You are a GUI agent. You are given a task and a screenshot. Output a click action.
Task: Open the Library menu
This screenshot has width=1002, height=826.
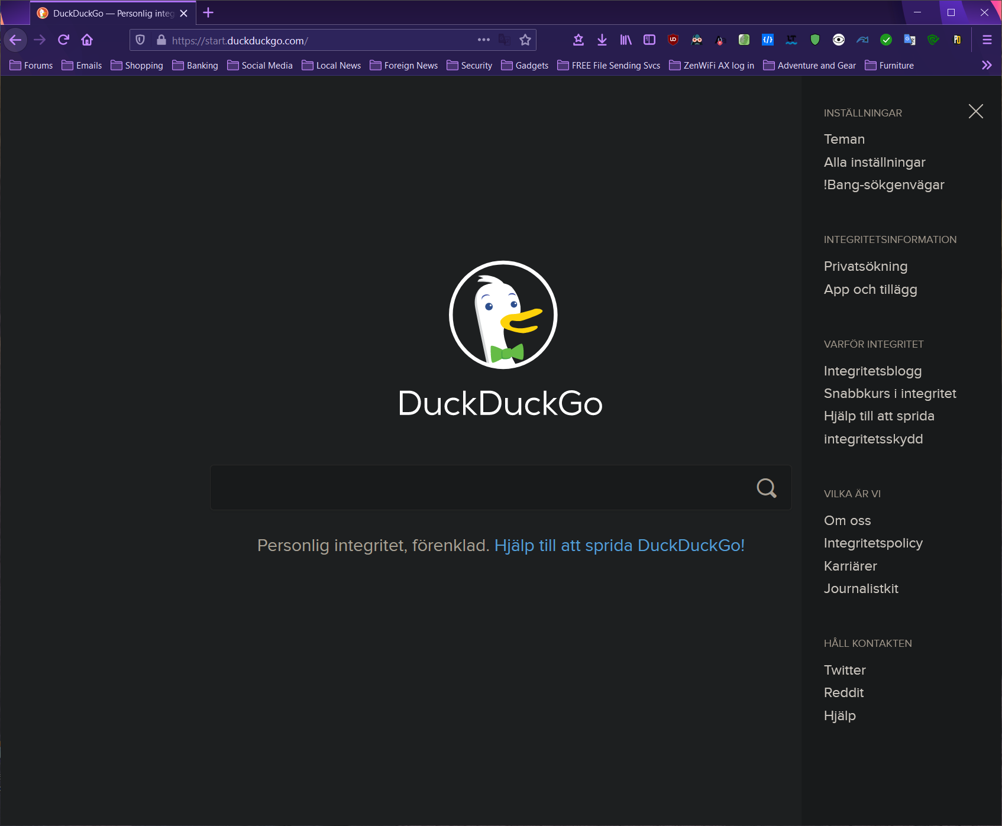(x=626, y=40)
